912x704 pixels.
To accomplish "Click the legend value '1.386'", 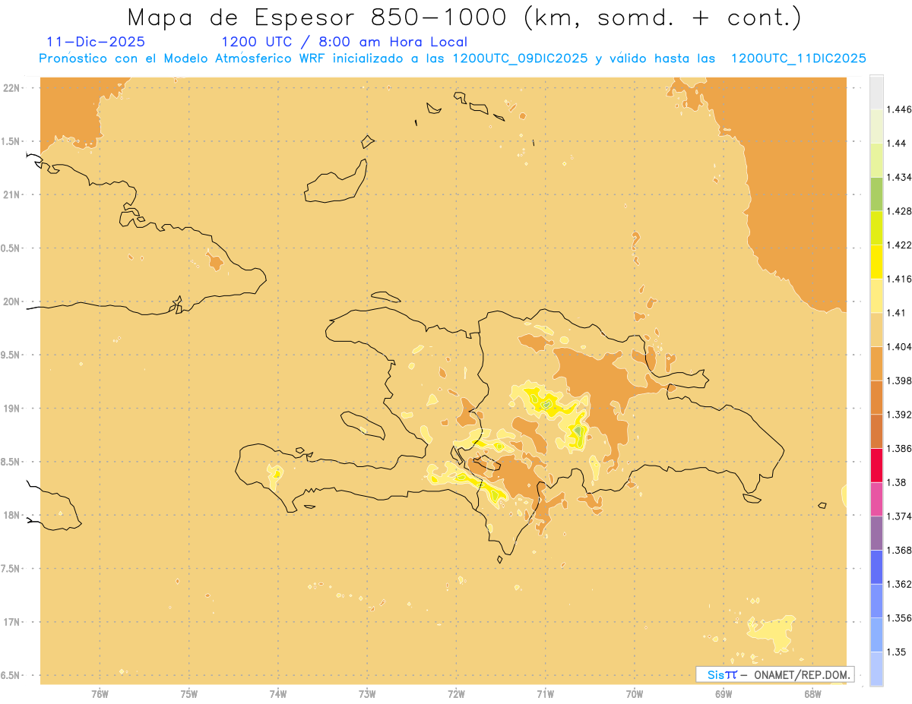I will 899,448.
